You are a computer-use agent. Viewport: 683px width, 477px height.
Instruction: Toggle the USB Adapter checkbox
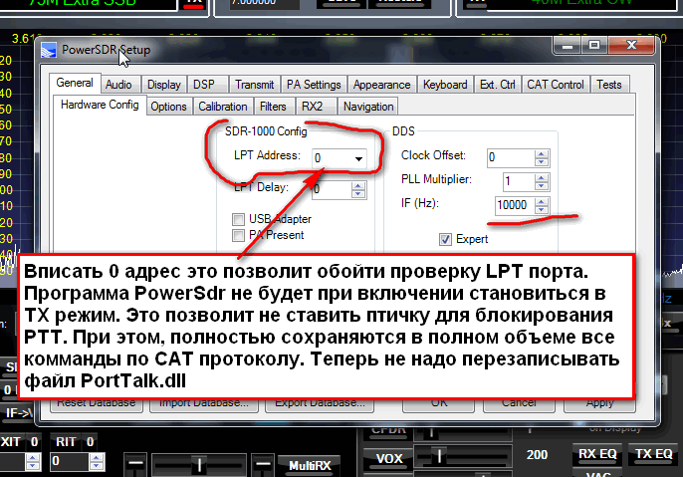pyautogui.click(x=238, y=219)
